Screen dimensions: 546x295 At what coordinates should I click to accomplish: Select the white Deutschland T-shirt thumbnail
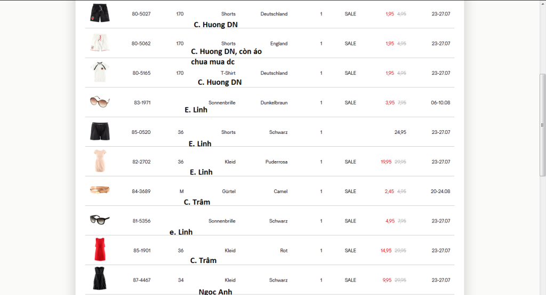pyautogui.click(x=100, y=73)
